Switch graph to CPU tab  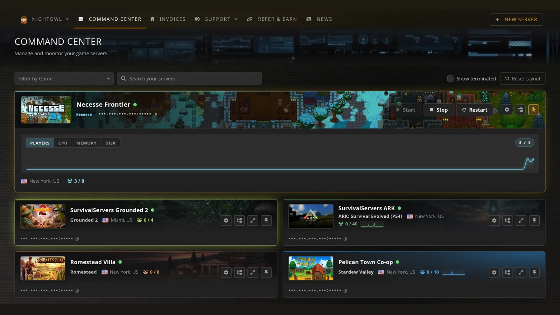coord(63,143)
